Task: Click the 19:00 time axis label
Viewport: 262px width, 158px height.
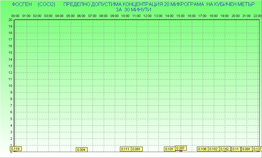Action: tap(225, 16)
